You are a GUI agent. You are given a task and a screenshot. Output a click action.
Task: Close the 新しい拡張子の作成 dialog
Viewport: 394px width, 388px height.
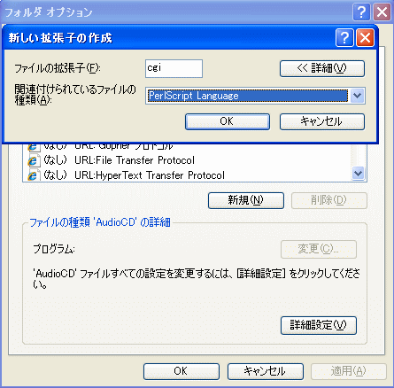tap(365, 38)
